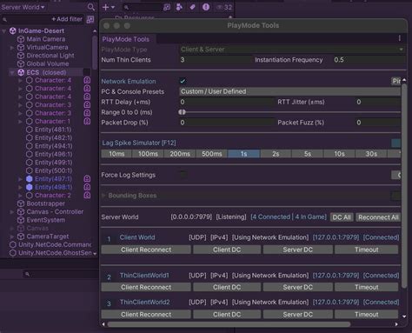Click the exclamation error filter icon
This screenshot has width=412, height=333.
click(x=206, y=7)
